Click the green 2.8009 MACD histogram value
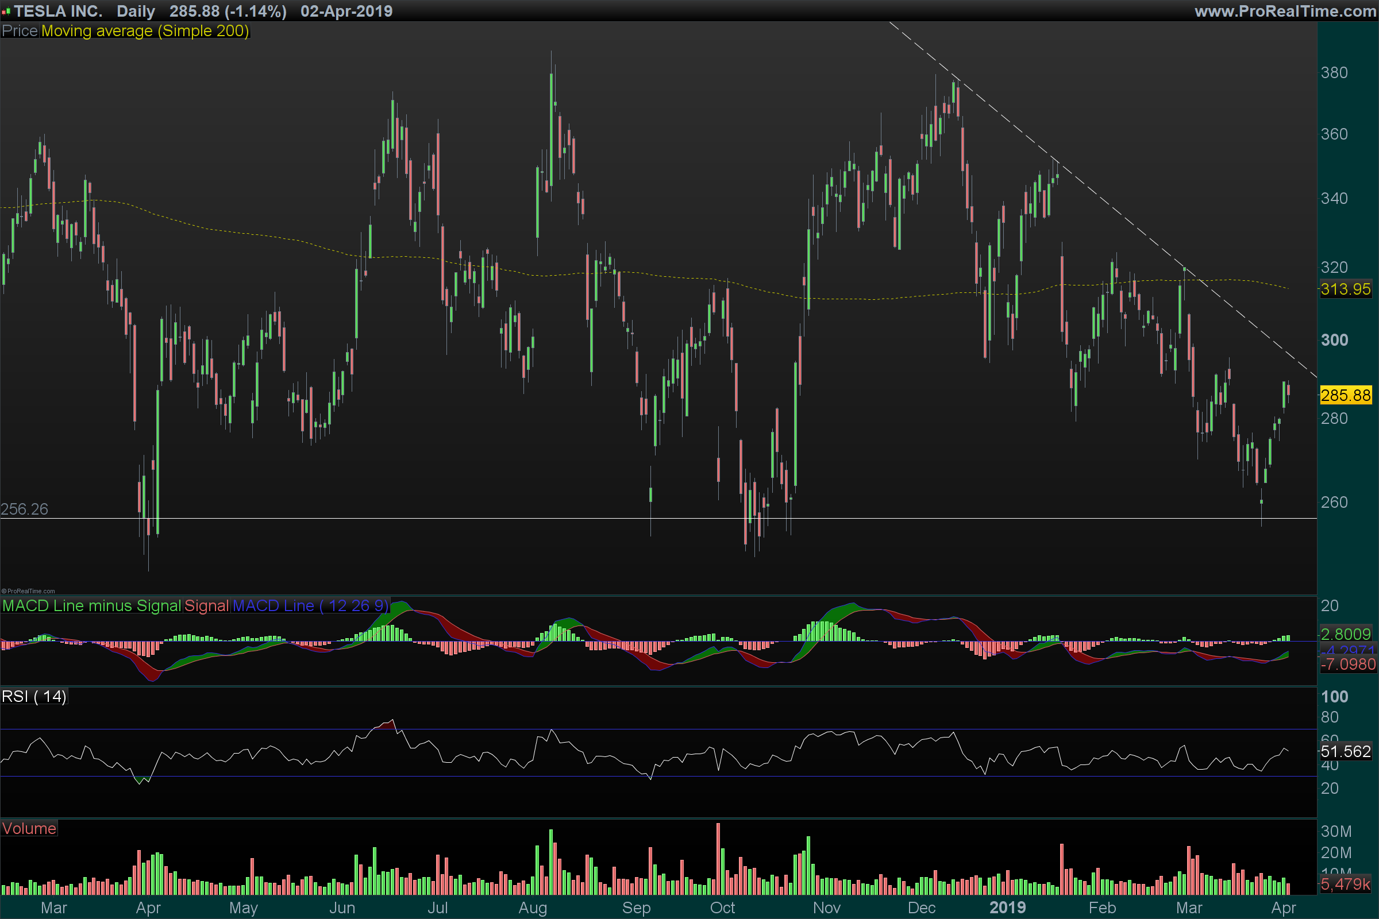Image resolution: width=1379 pixels, height=919 pixels. coord(1346,634)
